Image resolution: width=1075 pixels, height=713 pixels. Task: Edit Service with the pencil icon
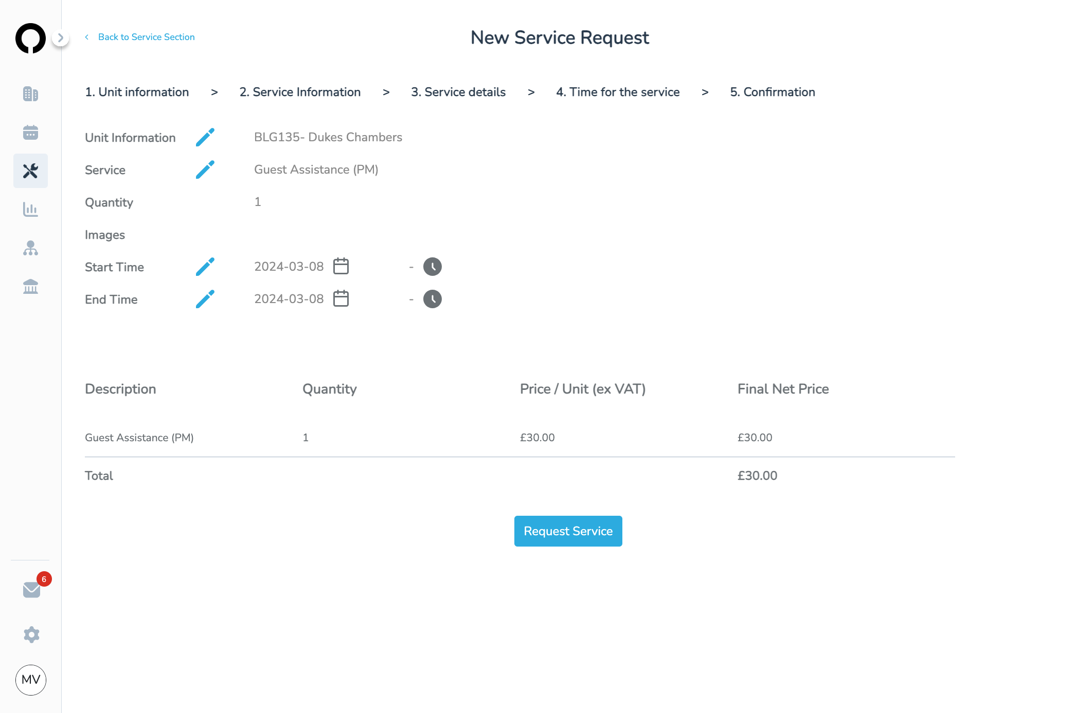pyautogui.click(x=205, y=170)
